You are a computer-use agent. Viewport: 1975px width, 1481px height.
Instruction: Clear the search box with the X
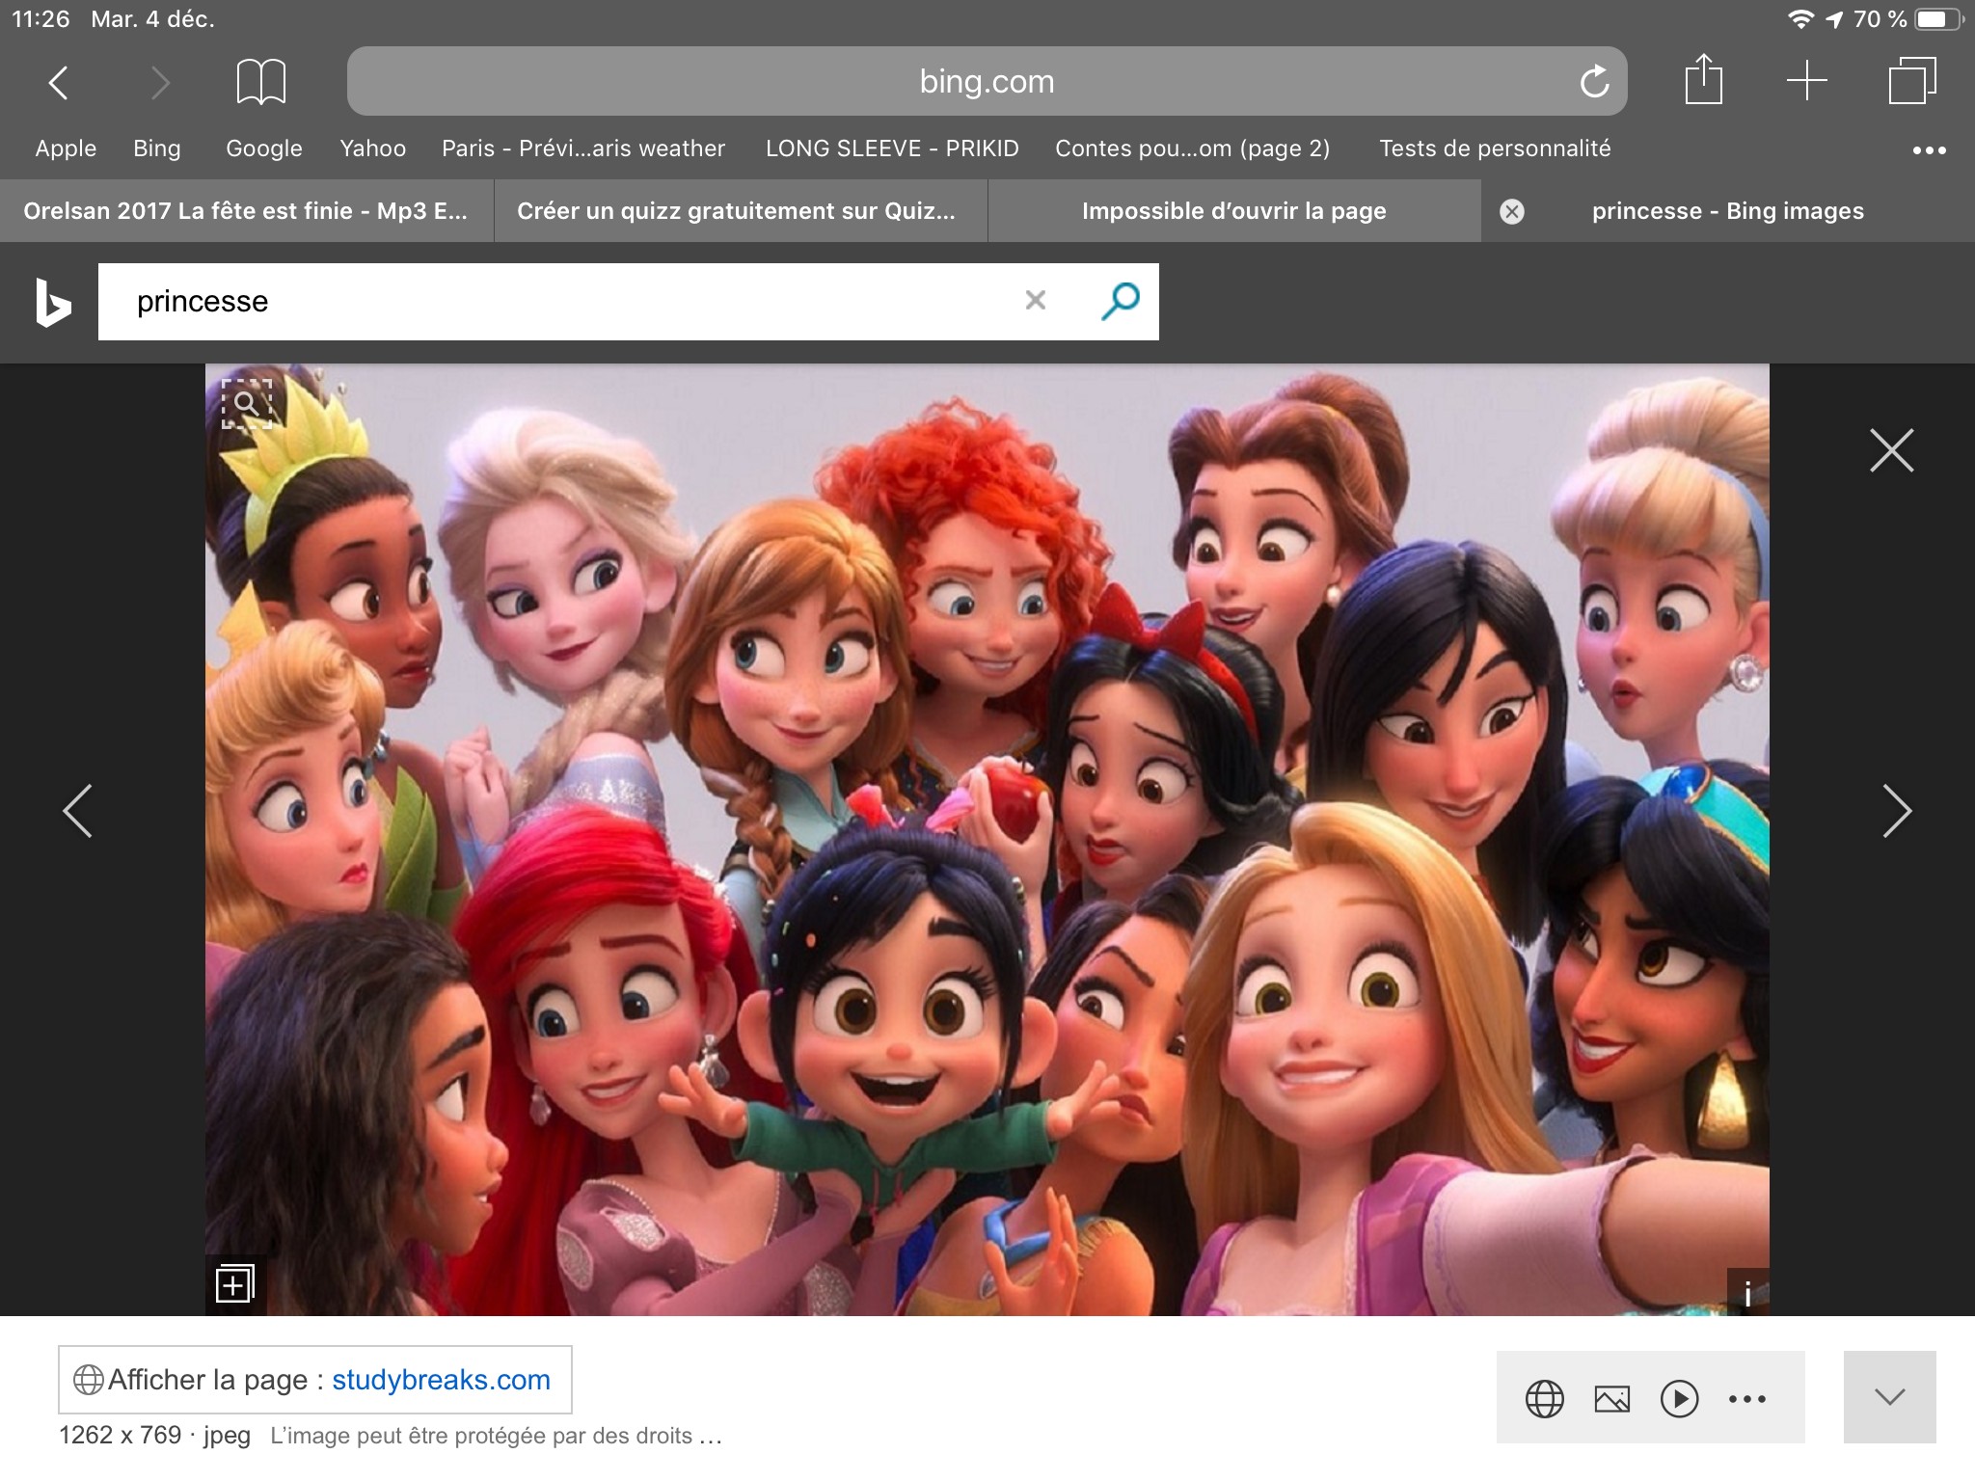click(x=1036, y=300)
